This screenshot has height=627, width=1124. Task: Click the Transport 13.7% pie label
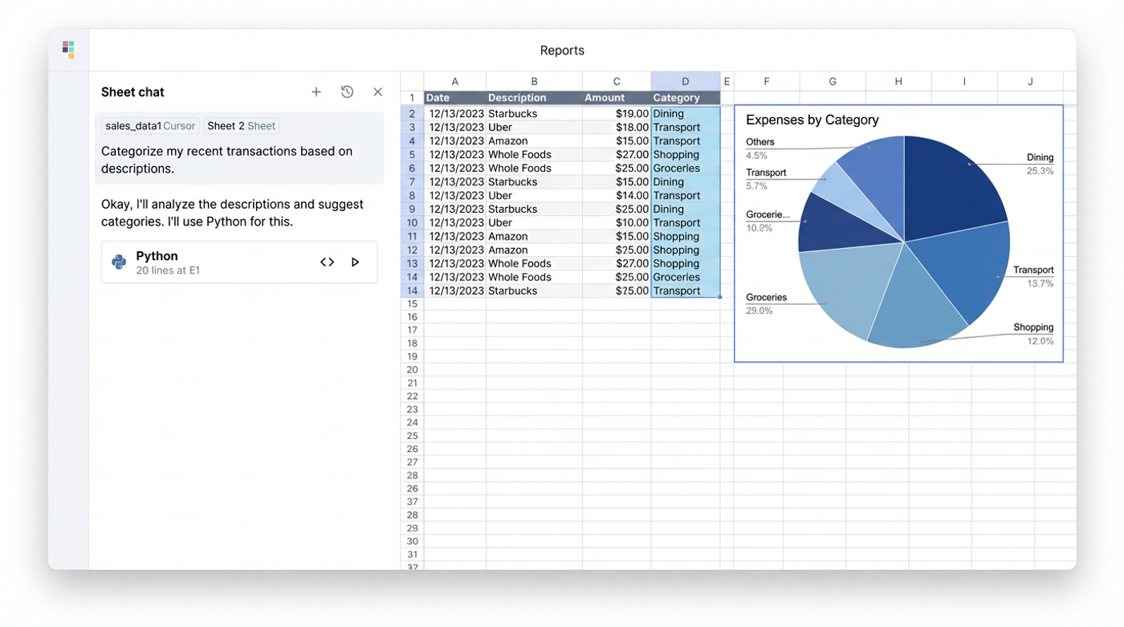(1033, 277)
